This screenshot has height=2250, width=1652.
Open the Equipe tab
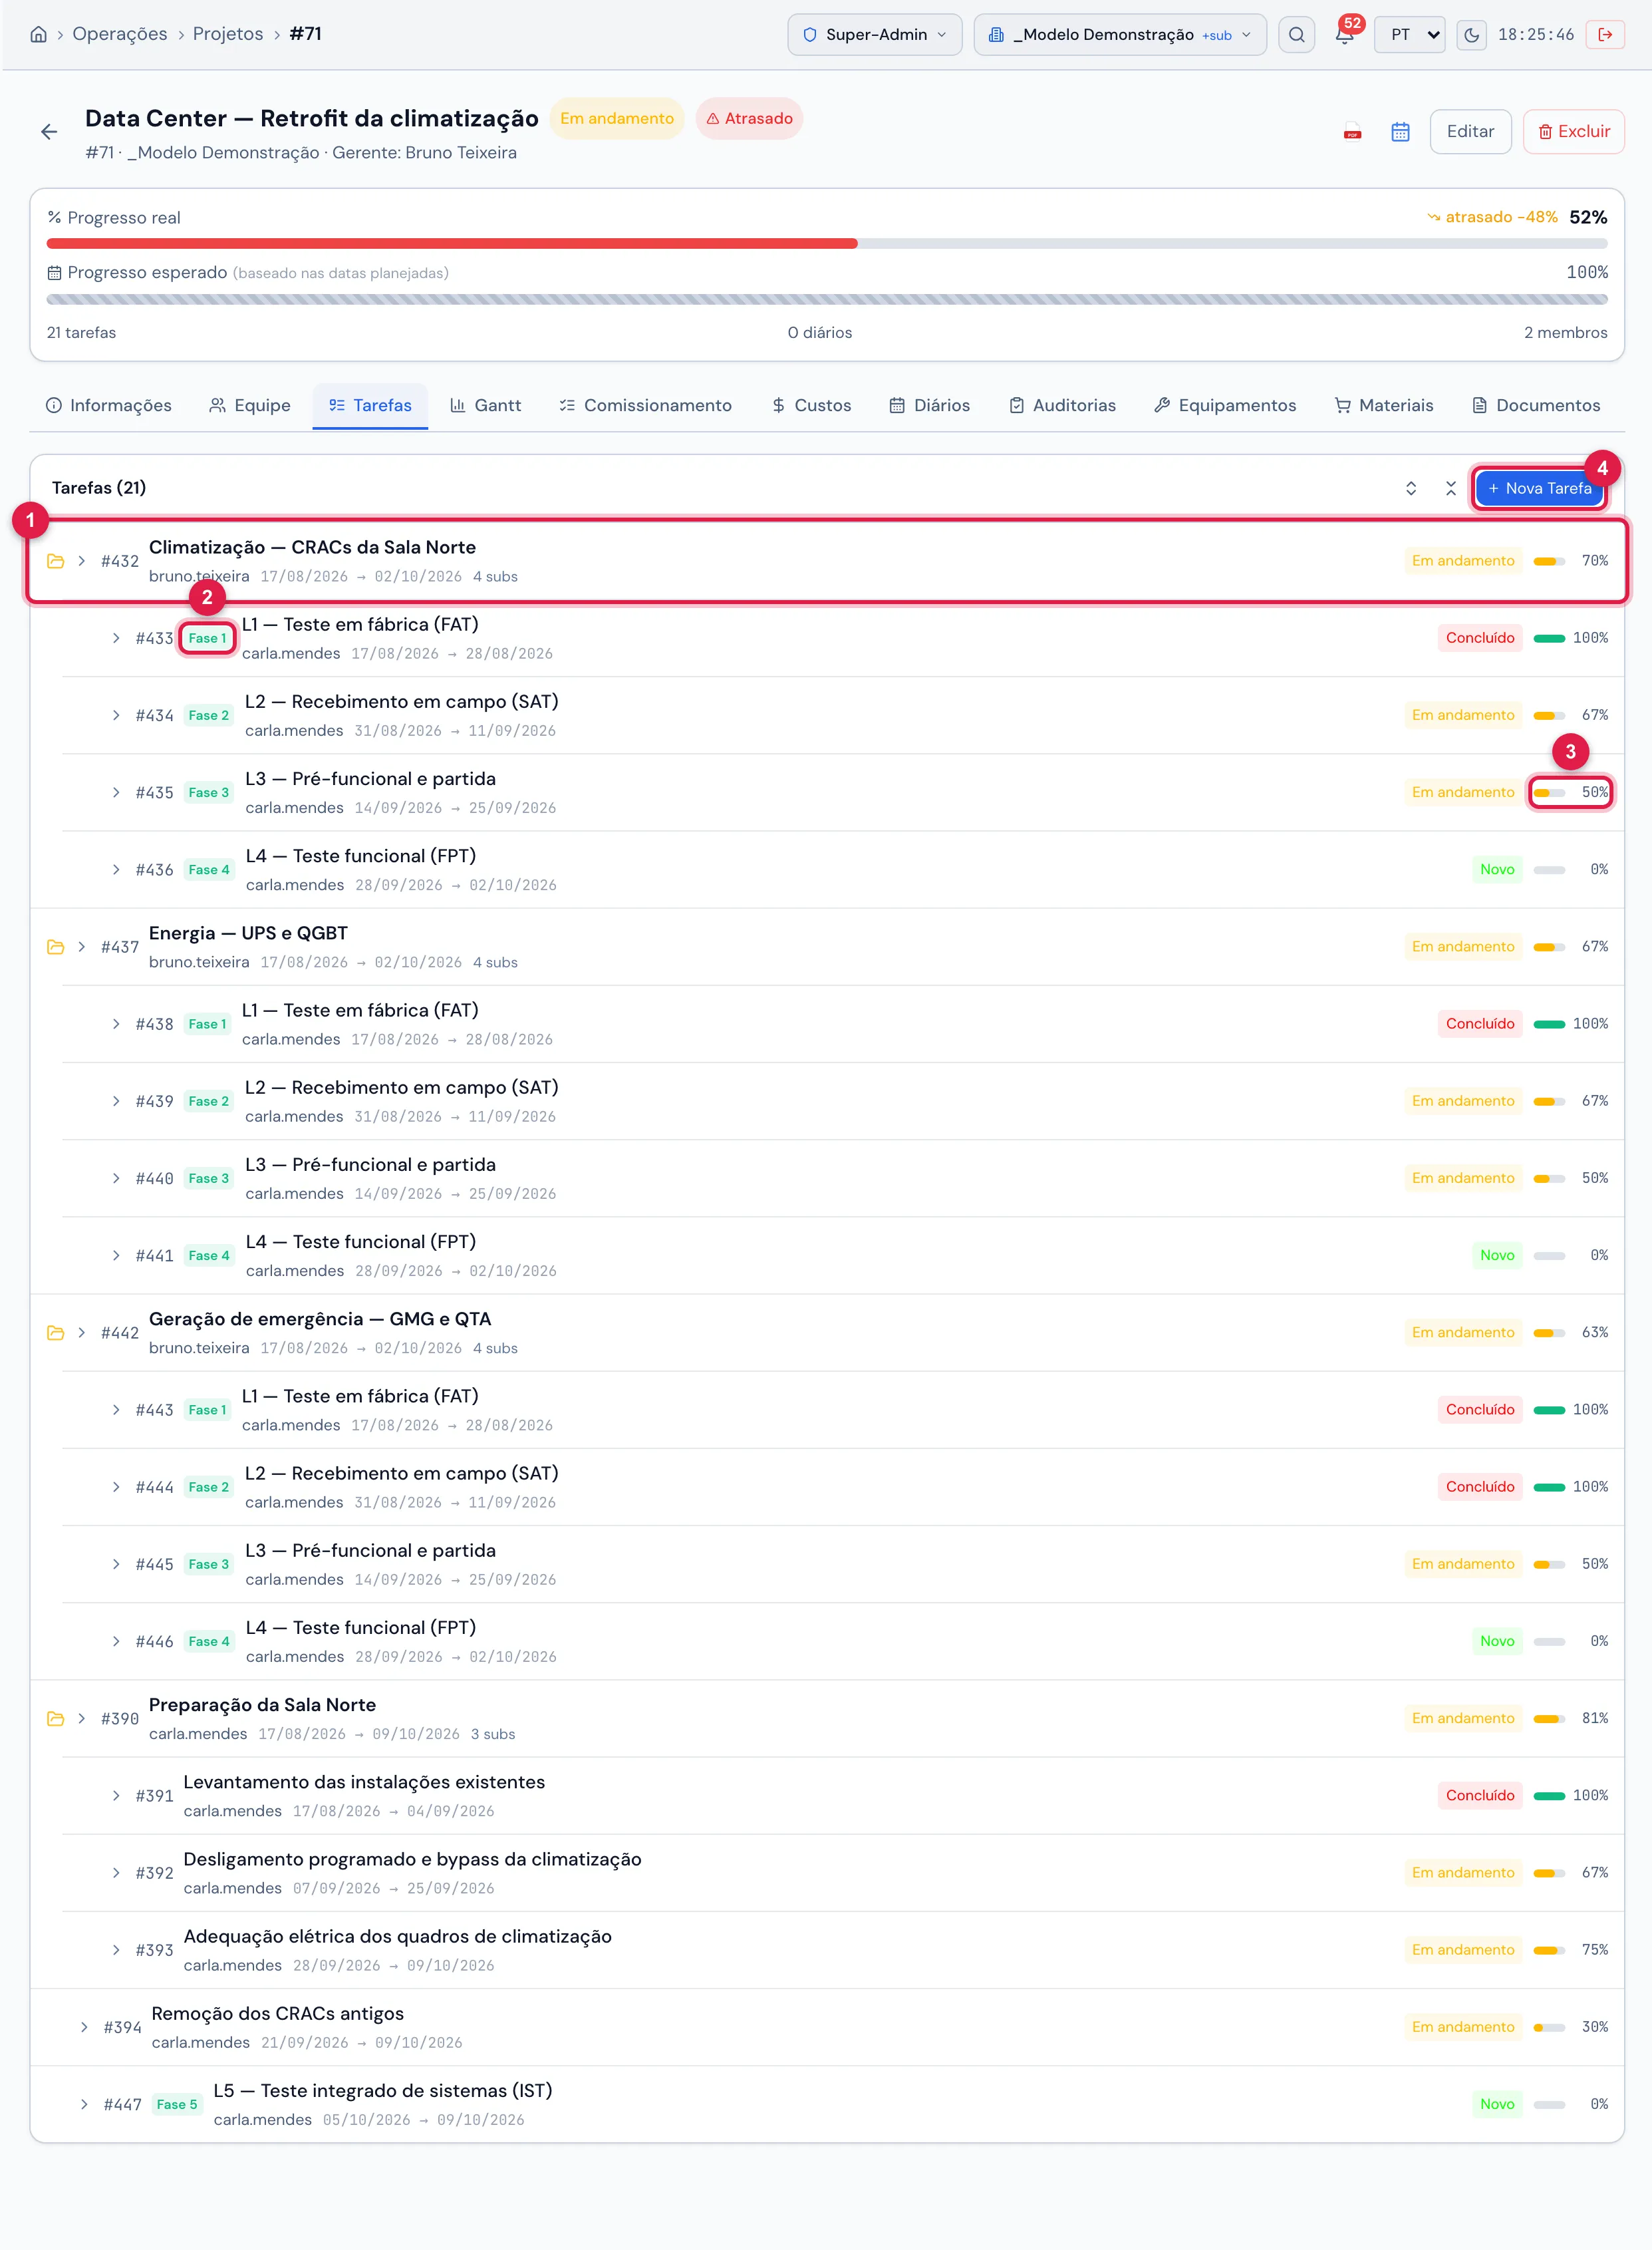pyautogui.click(x=250, y=405)
